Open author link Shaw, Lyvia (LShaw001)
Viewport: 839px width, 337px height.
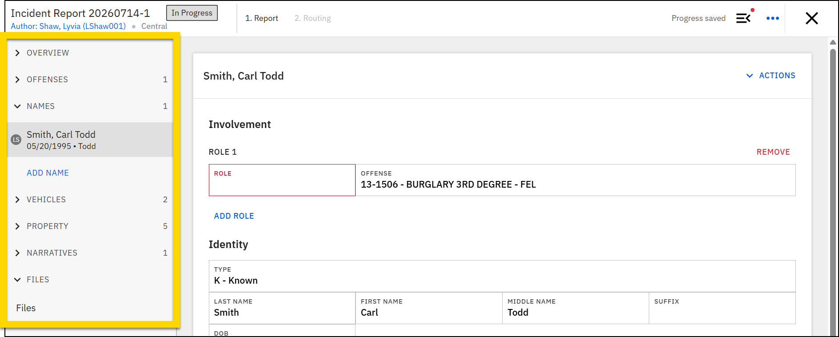click(68, 26)
